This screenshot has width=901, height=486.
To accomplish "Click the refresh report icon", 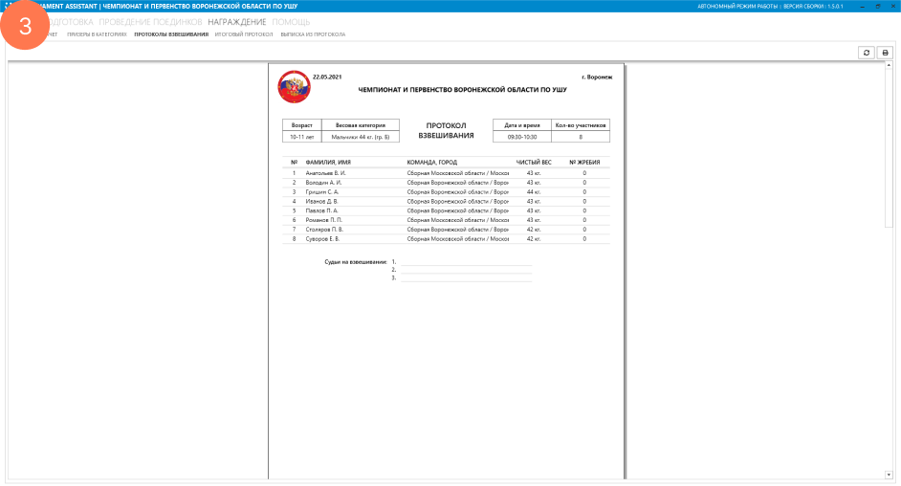I will [867, 53].
